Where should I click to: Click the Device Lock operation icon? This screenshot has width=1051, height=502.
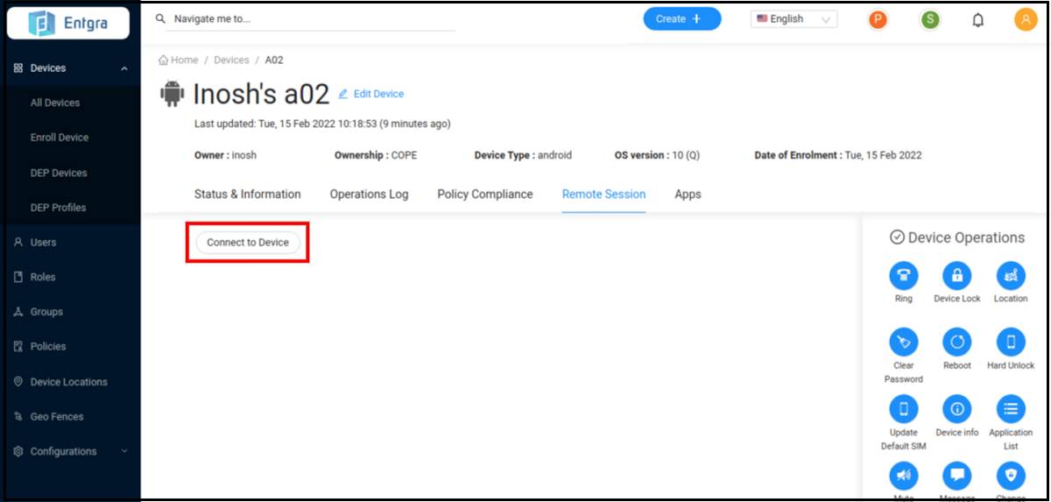[956, 276]
